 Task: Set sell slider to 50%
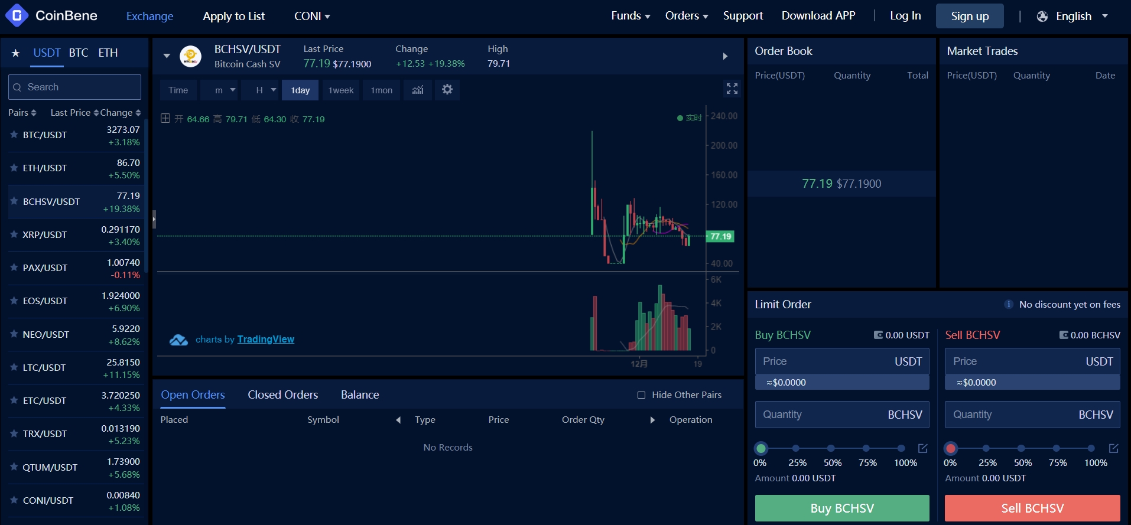click(x=1021, y=448)
